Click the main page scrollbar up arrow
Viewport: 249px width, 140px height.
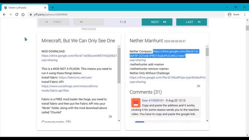247,20
